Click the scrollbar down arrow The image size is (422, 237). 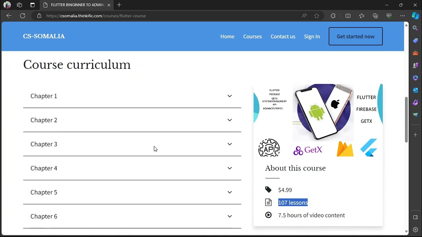point(406,232)
